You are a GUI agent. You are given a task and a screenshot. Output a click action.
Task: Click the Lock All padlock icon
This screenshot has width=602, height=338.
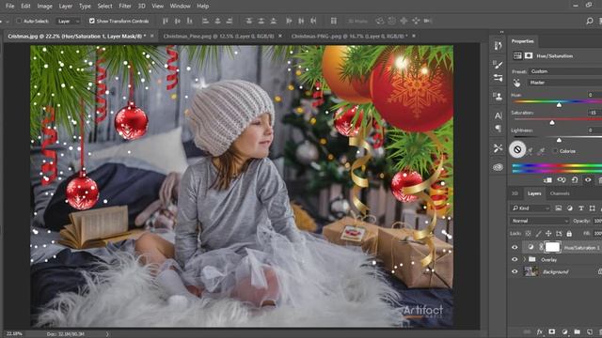[569, 234]
